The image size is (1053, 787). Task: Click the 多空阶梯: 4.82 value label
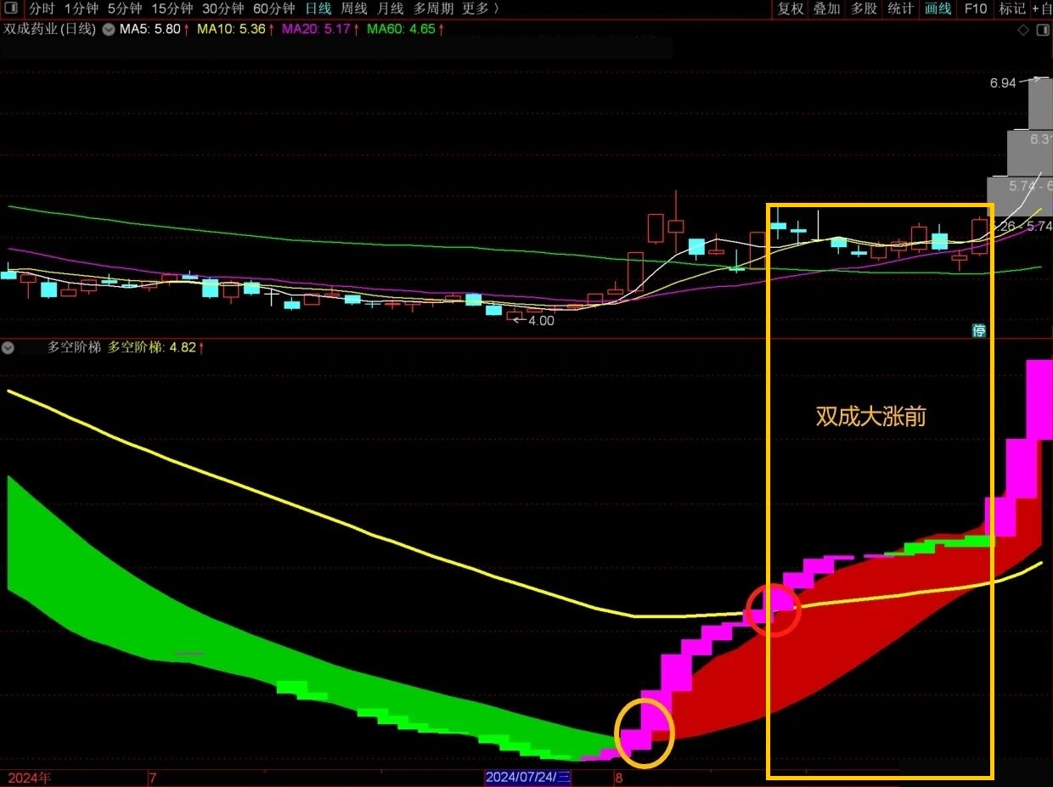(x=156, y=347)
